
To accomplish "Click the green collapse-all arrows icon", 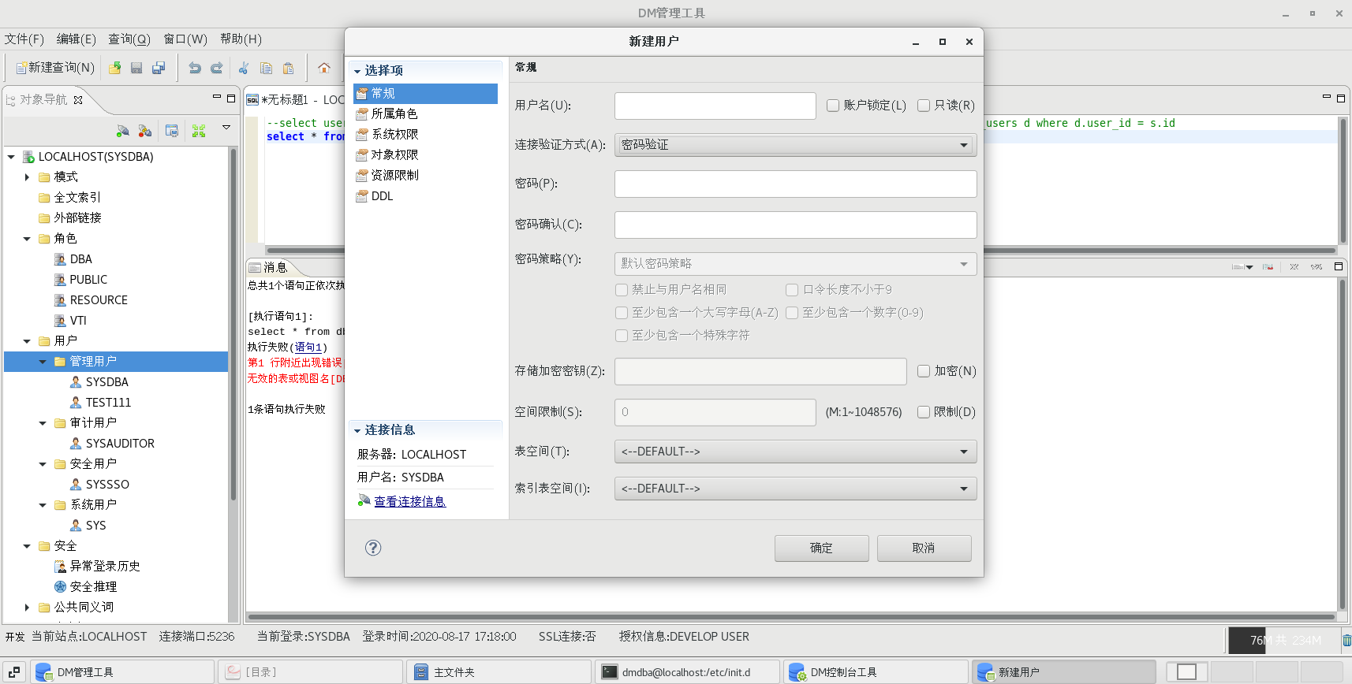I will click(x=199, y=131).
